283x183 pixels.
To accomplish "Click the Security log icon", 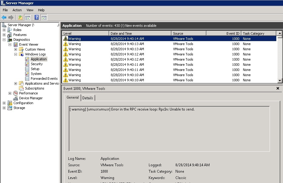I will pyautogui.click(x=27, y=64).
